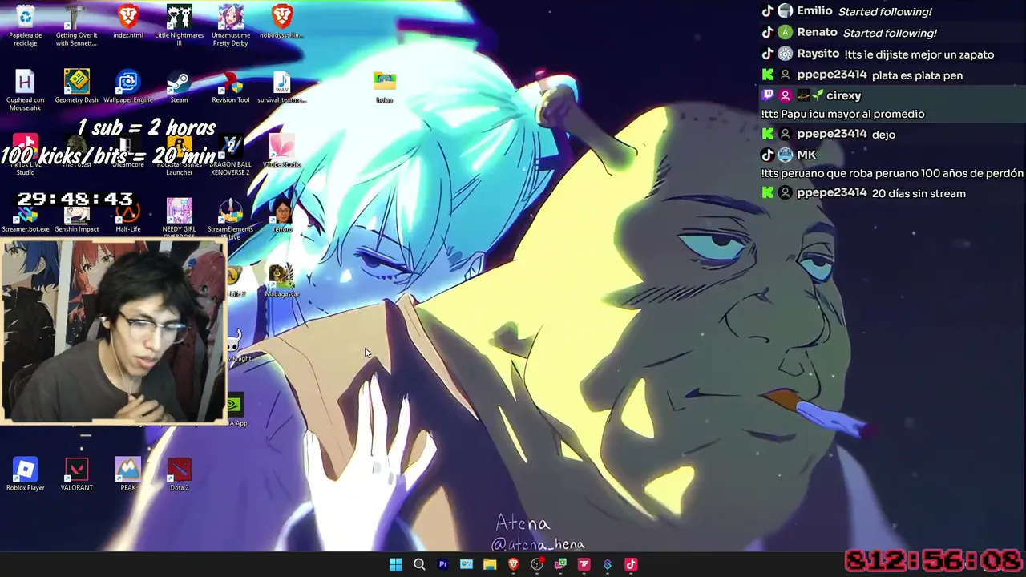
Task: Open the index.html file icon
Action: 128,22
